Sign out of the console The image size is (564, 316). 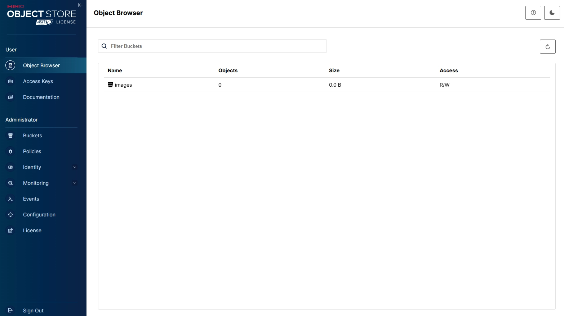[x=33, y=311]
